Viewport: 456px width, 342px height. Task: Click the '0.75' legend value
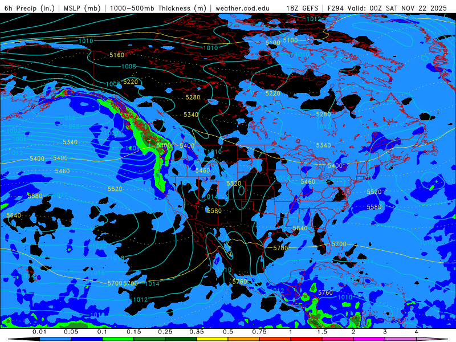259,332
